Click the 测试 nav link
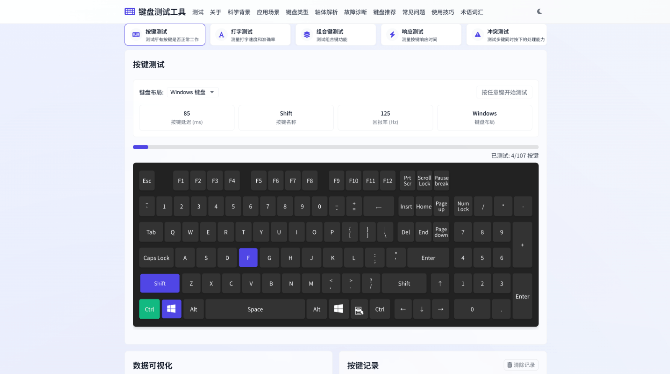670x374 pixels. (198, 12)
